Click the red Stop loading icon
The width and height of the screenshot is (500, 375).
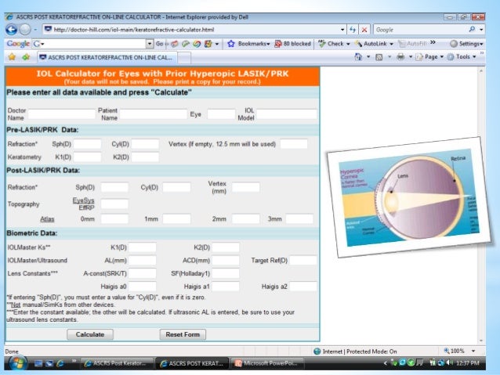[364, 30]
